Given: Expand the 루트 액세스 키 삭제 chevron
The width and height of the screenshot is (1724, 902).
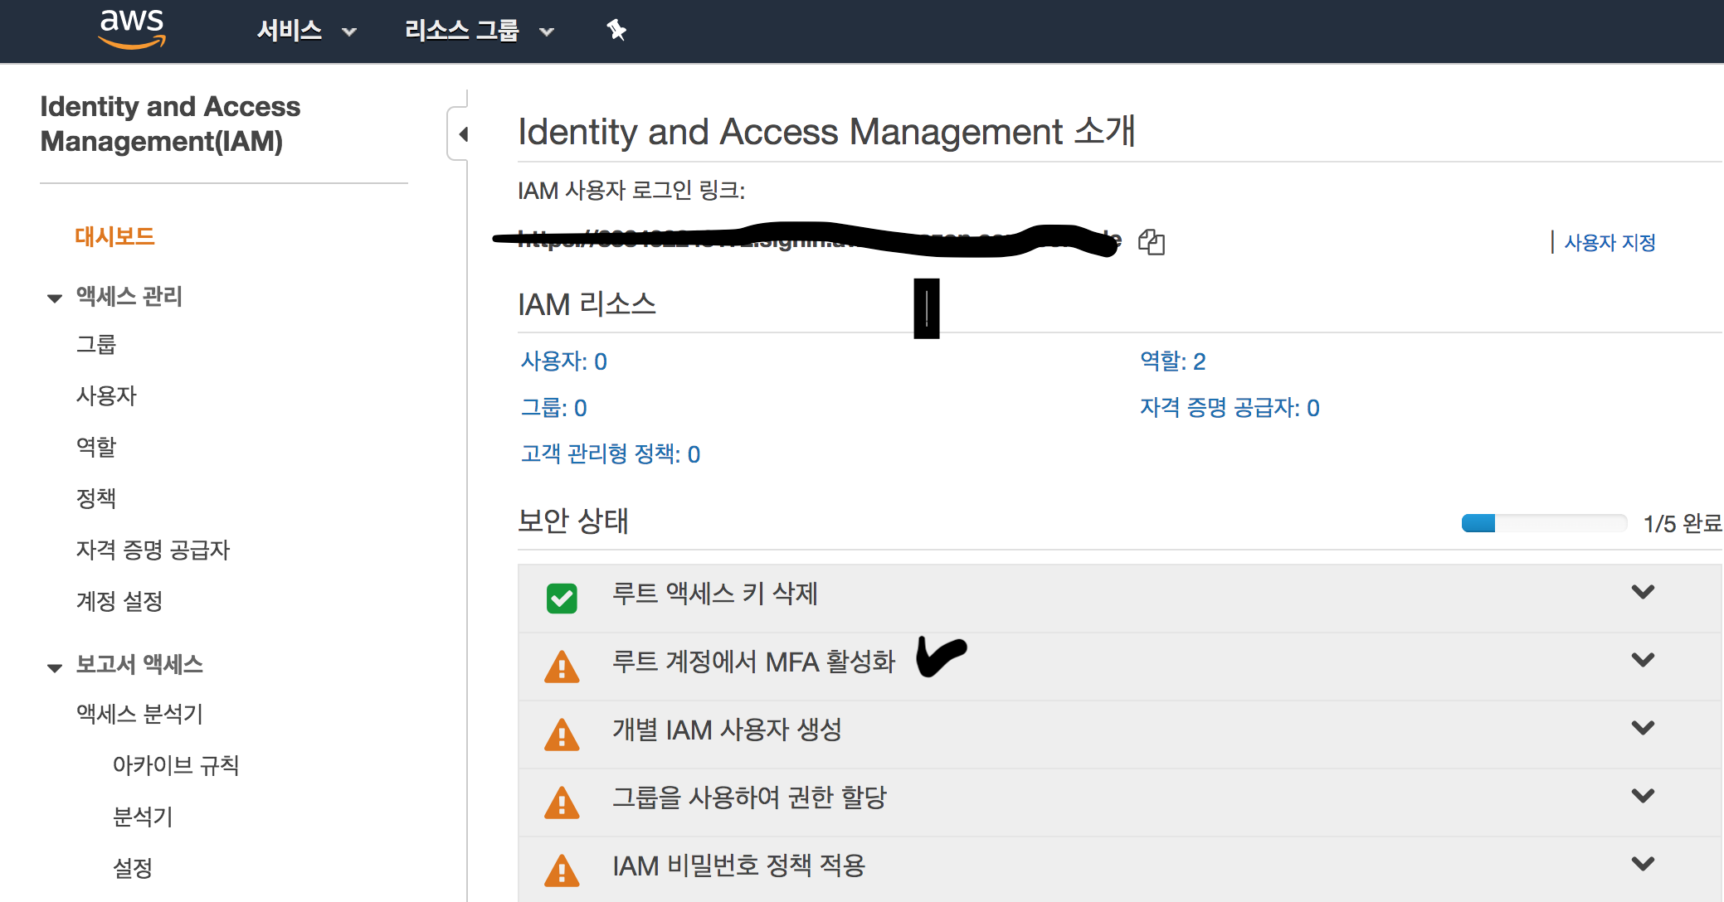Looking at the screenshot, I should [x=1643, y=592].
